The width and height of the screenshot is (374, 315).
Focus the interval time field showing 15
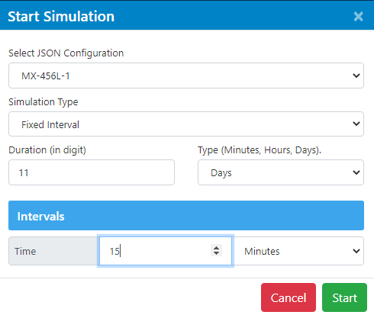point(166,251)
